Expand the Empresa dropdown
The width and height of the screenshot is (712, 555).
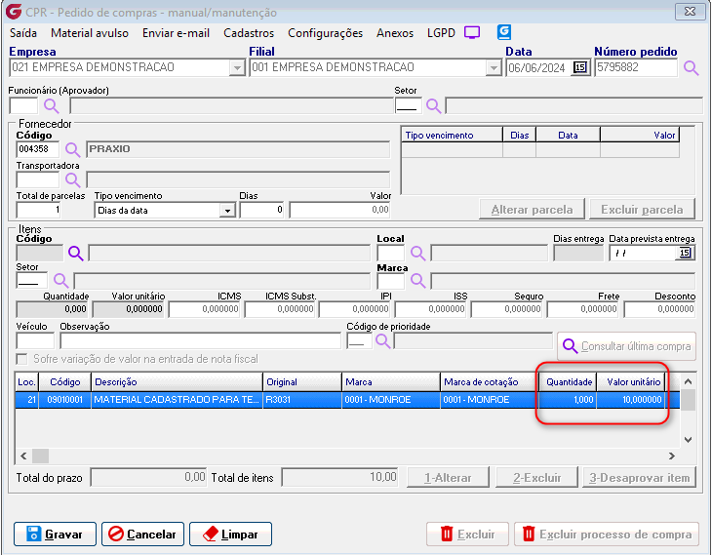pos(237,68)
